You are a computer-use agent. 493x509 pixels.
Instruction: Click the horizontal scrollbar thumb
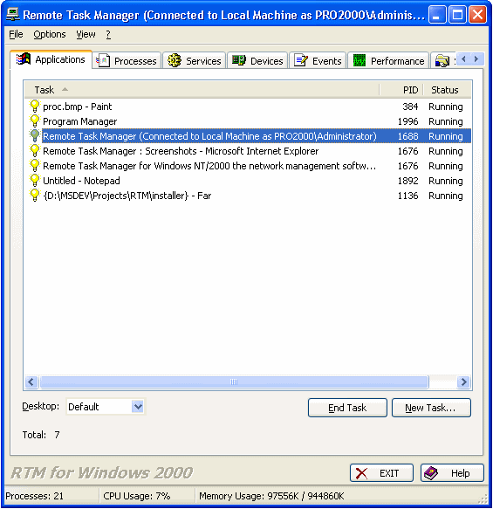[x=234, y=382]
